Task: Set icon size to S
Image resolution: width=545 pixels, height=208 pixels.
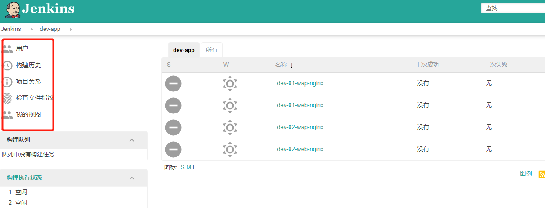Action: (x=183, y=168)
